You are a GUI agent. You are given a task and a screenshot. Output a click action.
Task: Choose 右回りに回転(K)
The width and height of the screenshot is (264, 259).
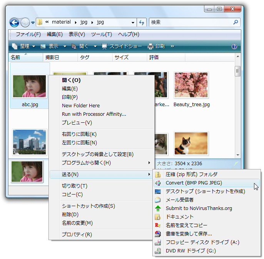tap(102, 134)
